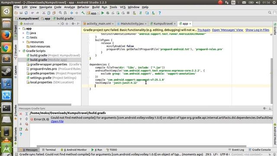Click Collapse All icon in Messages panel
Image resolution: width=277 pixels, height=156 pixels.
tap(26, 119)
